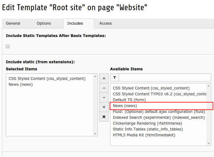Image resolution: width=214 pixels, height=157 pixels.
Task: Select CSS Styled Content in Selected Items
Action: point(47,79)
